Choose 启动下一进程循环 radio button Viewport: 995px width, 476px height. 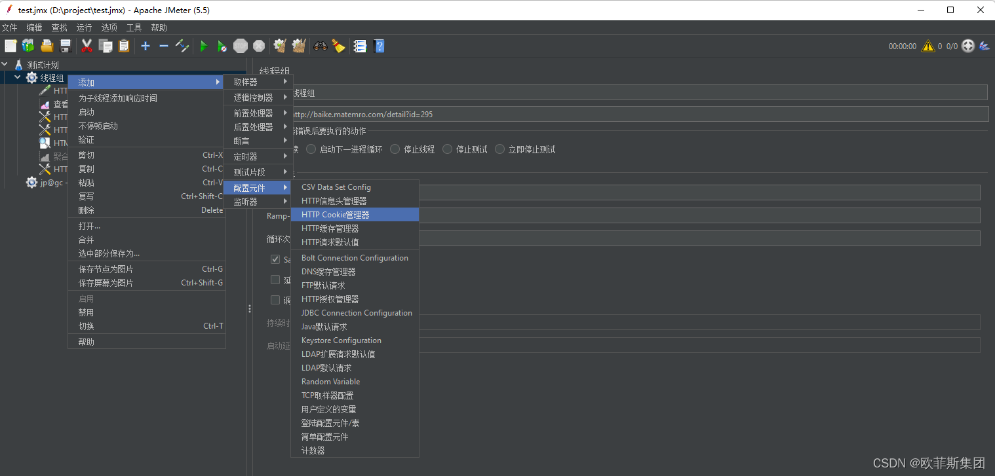pos(311,149)
